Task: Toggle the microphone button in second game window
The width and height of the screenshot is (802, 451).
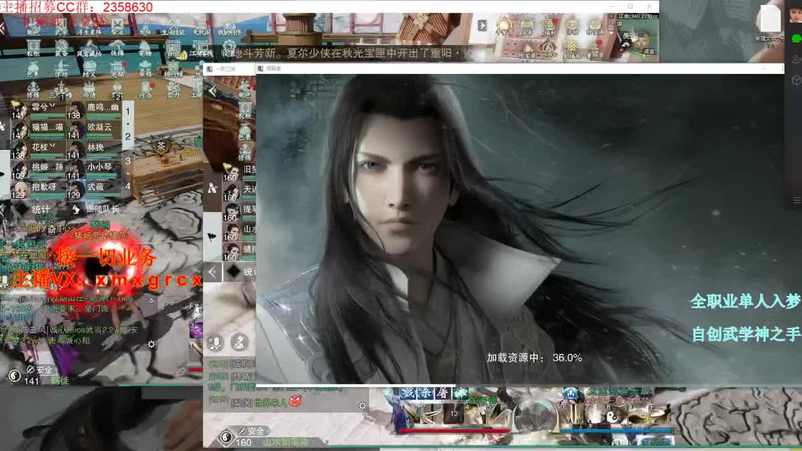Action: (215, 342)
